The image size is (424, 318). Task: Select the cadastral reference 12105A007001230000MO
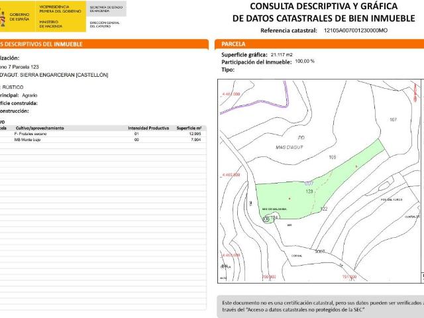tap(356, 30)
